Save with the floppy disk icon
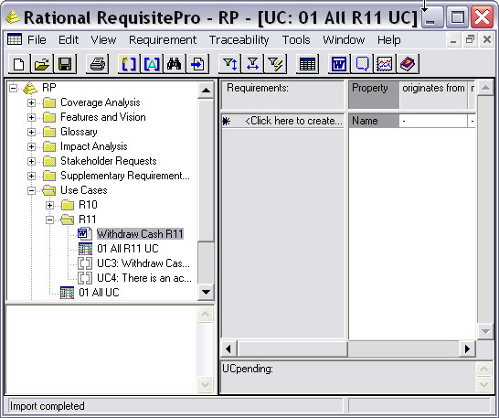Viewport: 499px width, 418px height. coord(65,64)
